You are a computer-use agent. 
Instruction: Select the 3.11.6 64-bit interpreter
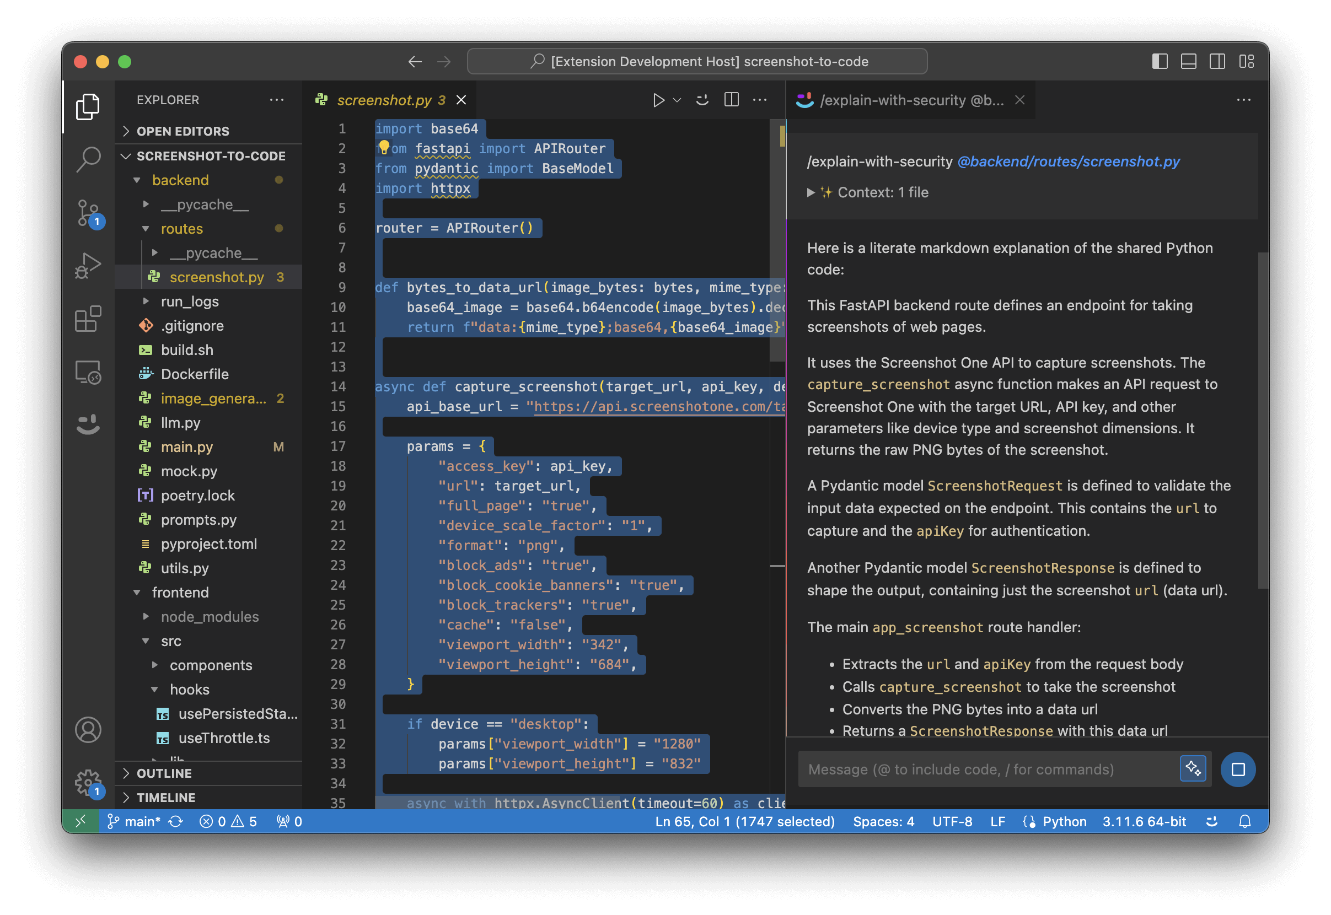tap(1144, 821)
